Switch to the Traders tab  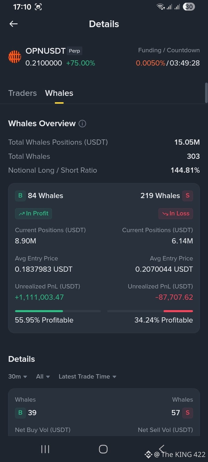23,93
